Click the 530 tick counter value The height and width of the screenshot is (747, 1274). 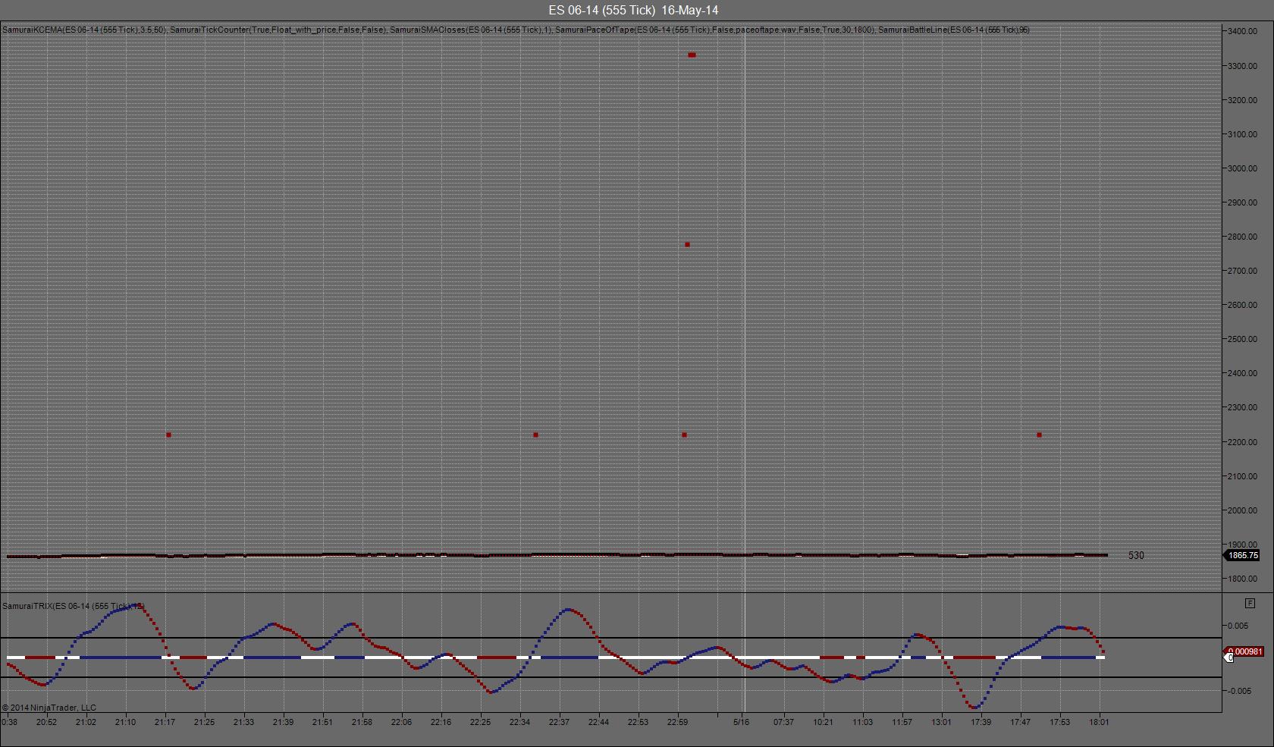pyautogui.click(x=1136, y=556)
